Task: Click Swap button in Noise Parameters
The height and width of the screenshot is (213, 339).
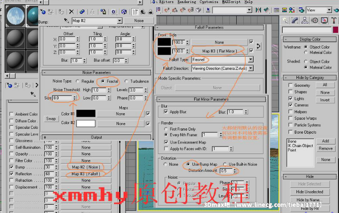Action: pos(51,119)
